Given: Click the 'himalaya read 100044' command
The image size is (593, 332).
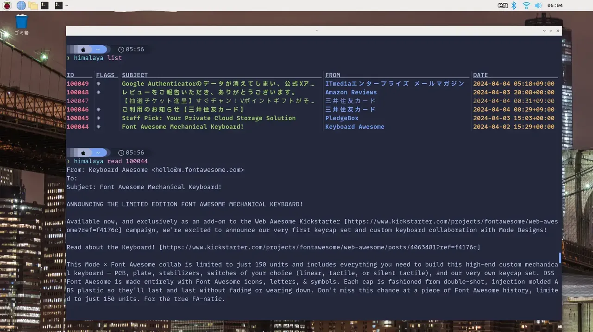Looking at the screenshot, I should pos(111,161).
